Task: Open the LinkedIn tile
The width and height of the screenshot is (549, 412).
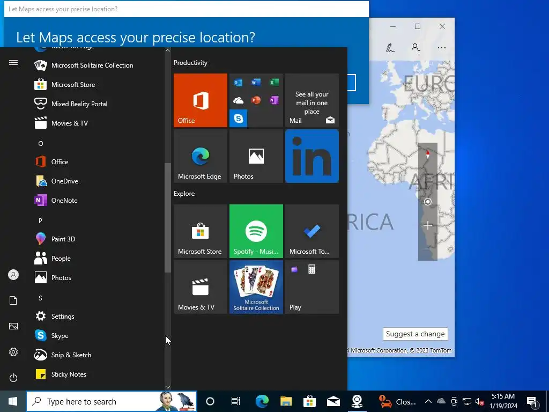Action: pyautogui.click(x=312, y=156)
